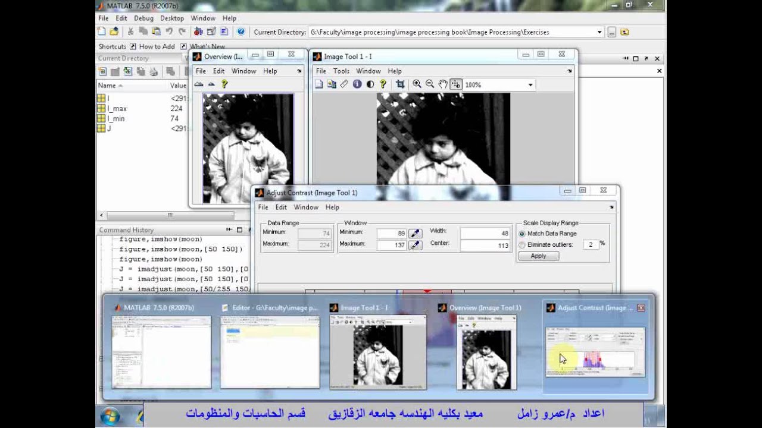Close Adjust Contrast thumbnail with its red X
The image size is (762, 428).
pyautogui.click(x=641, y=308)
